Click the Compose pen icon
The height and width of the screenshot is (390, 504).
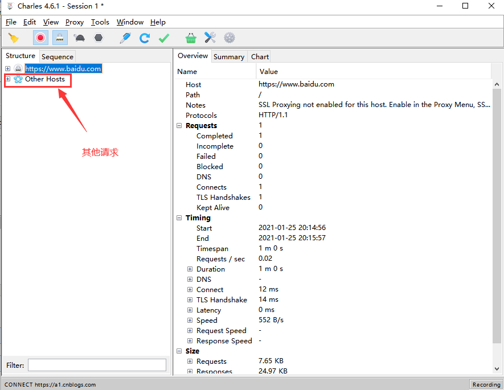125,38
